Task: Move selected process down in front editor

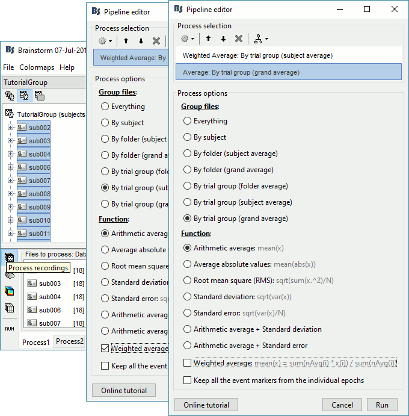Action: (223, 39)
